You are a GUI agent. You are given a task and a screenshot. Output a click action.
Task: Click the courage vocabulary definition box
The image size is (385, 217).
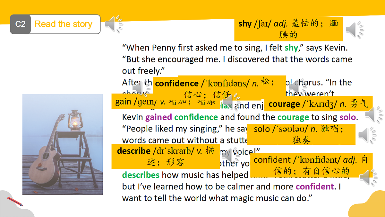pos(318,104)
